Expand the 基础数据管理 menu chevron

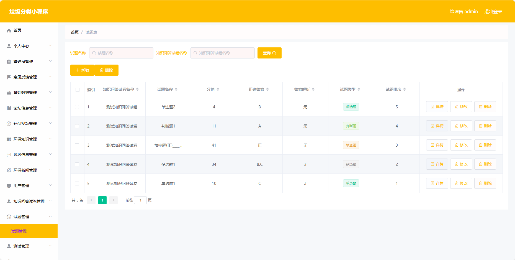(x=50, y=92)
